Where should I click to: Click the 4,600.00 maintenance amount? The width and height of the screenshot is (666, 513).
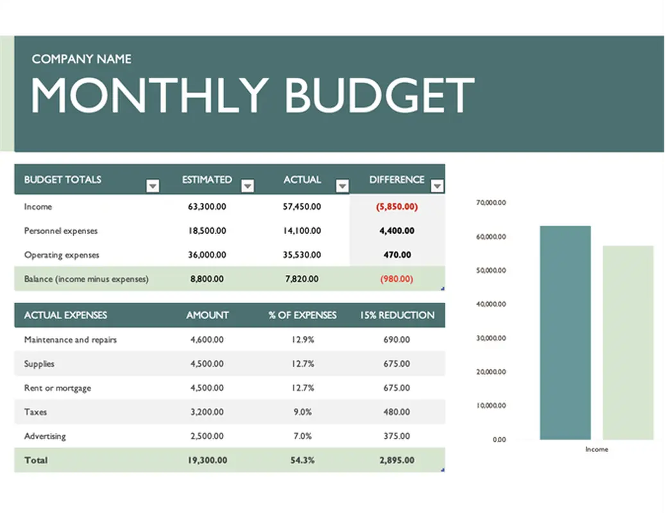tap(207, 340)
